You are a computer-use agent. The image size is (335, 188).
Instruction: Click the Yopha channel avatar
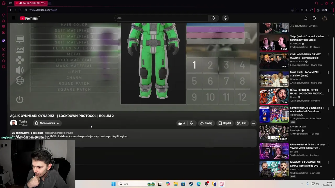point(14,123)
